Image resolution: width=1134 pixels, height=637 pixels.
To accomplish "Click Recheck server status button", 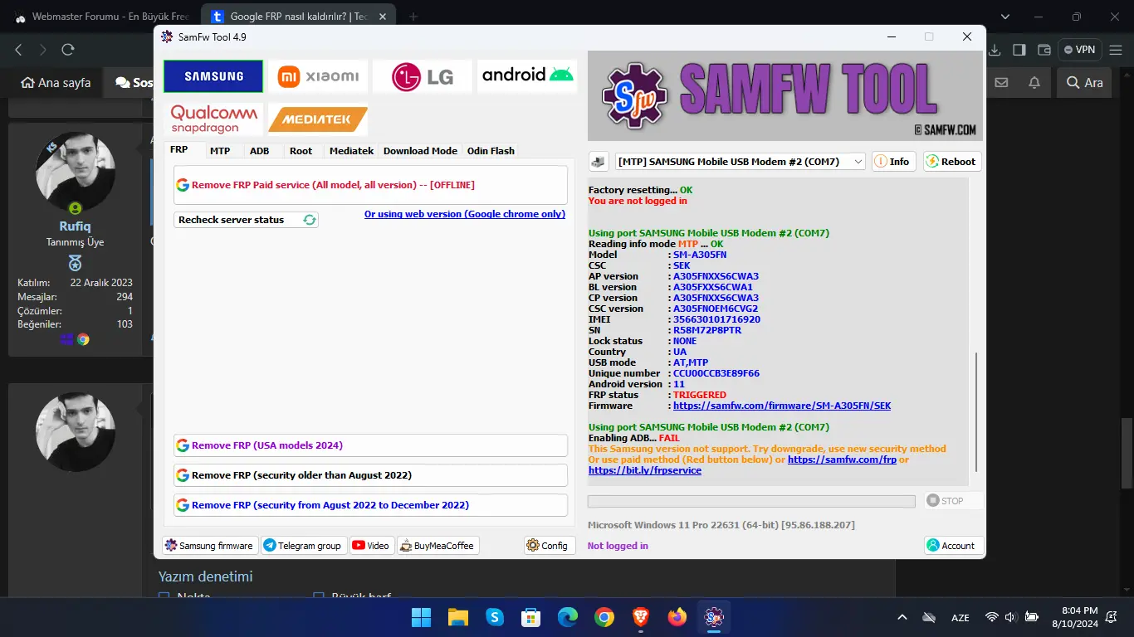I will coord(246,220).
